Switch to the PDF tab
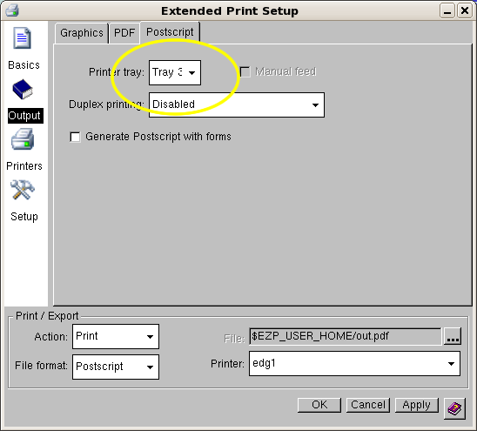The width and height of the screenshot is (477, 431). coord(124,33)
